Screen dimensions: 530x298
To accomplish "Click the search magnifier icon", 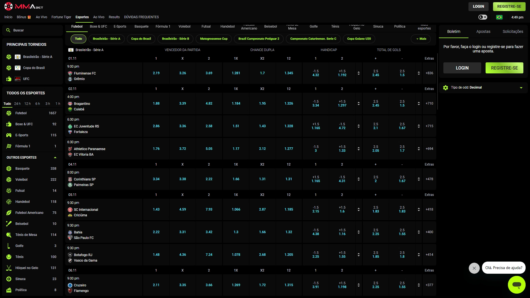I will point(8,30).
